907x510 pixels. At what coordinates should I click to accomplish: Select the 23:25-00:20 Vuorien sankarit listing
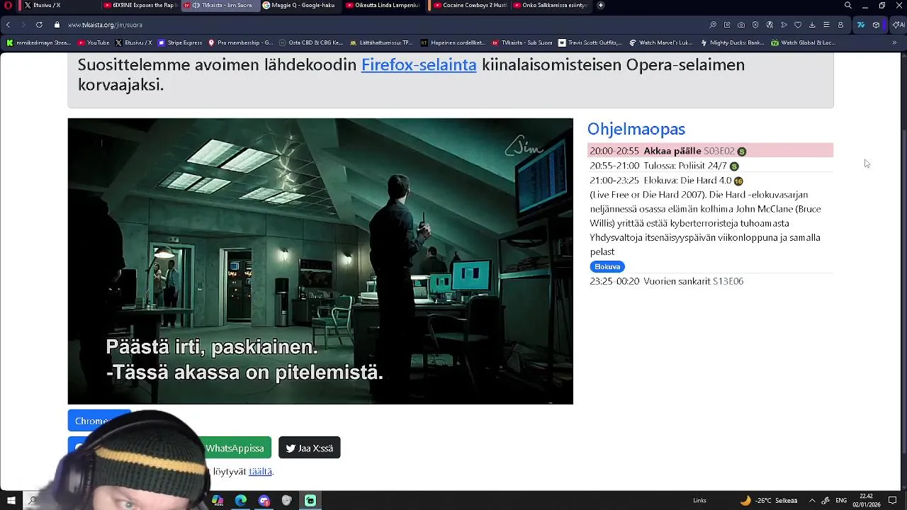tap(710, 281)
